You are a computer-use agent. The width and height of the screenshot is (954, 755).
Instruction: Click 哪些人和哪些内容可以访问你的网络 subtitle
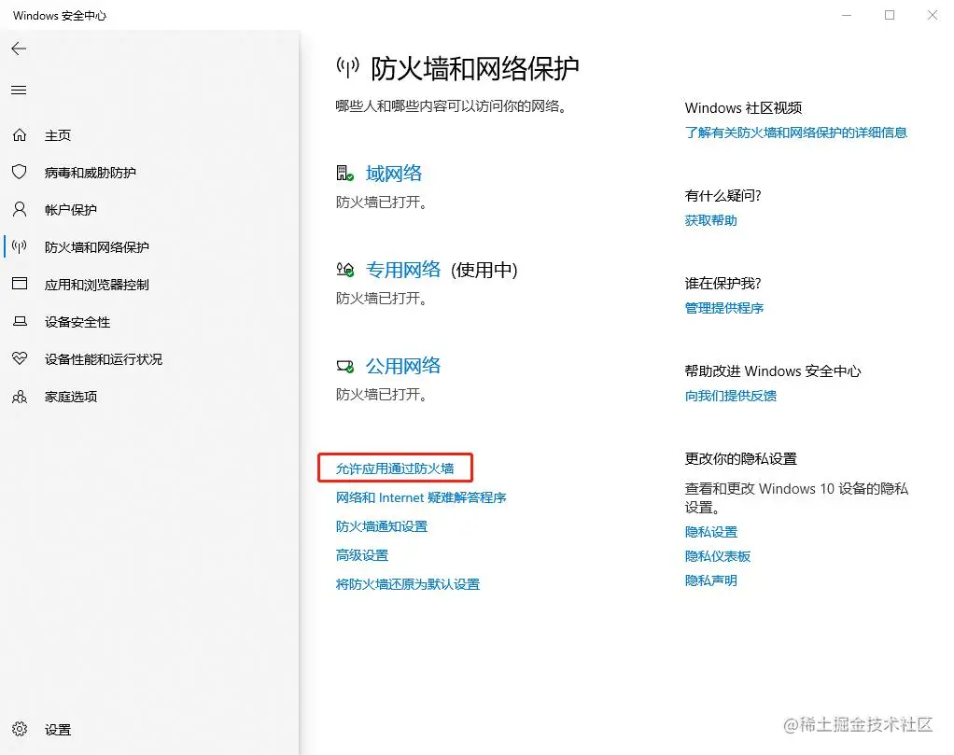[452, 106]
